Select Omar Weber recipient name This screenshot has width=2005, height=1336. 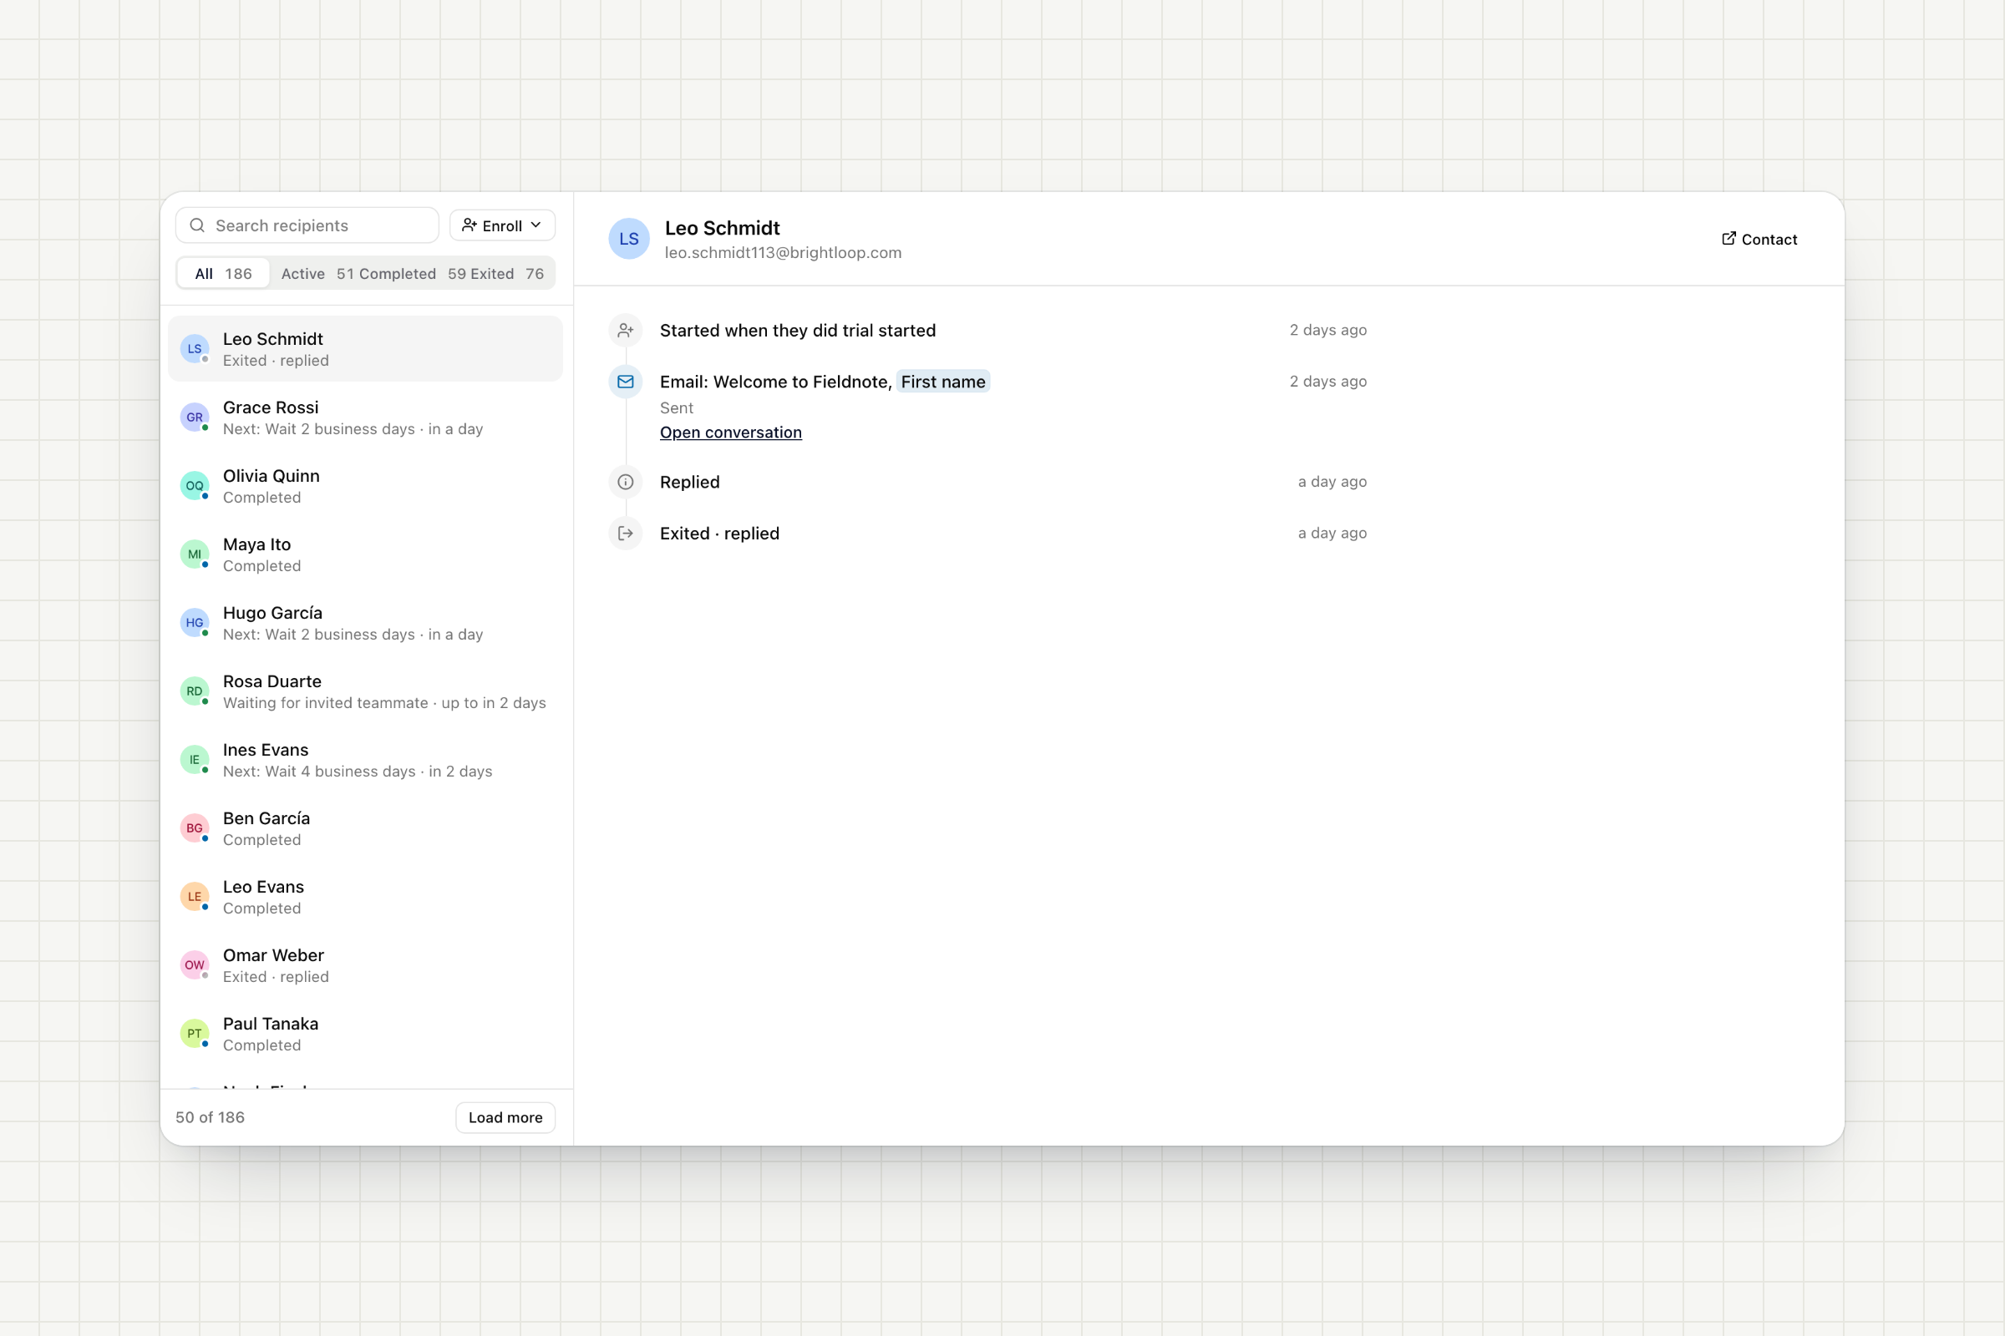(x=273, y=955)
